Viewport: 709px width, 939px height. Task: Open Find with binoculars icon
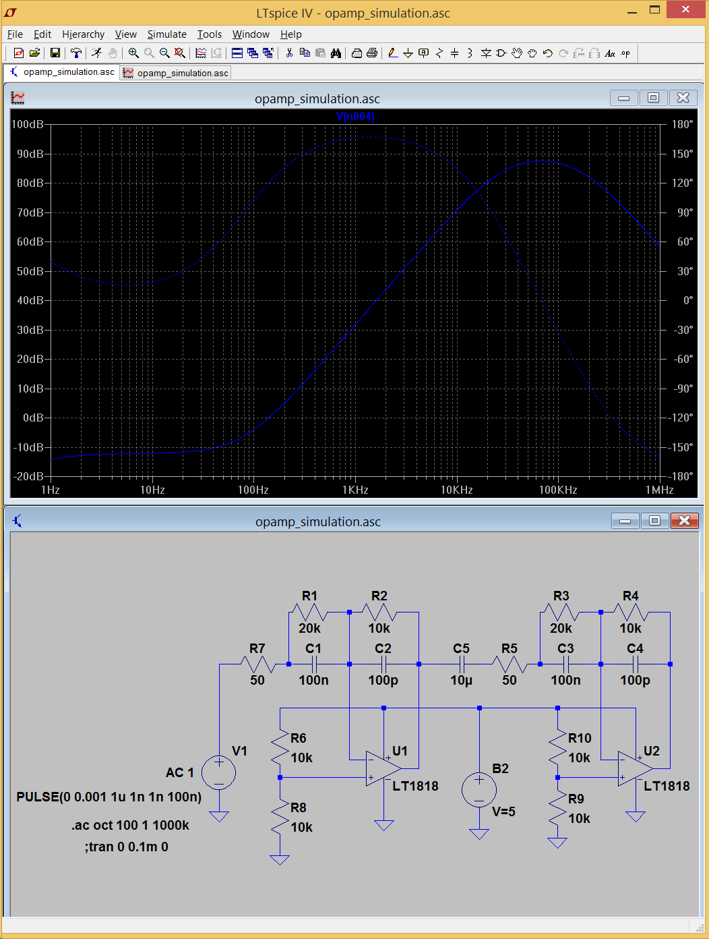click(336, 53)
